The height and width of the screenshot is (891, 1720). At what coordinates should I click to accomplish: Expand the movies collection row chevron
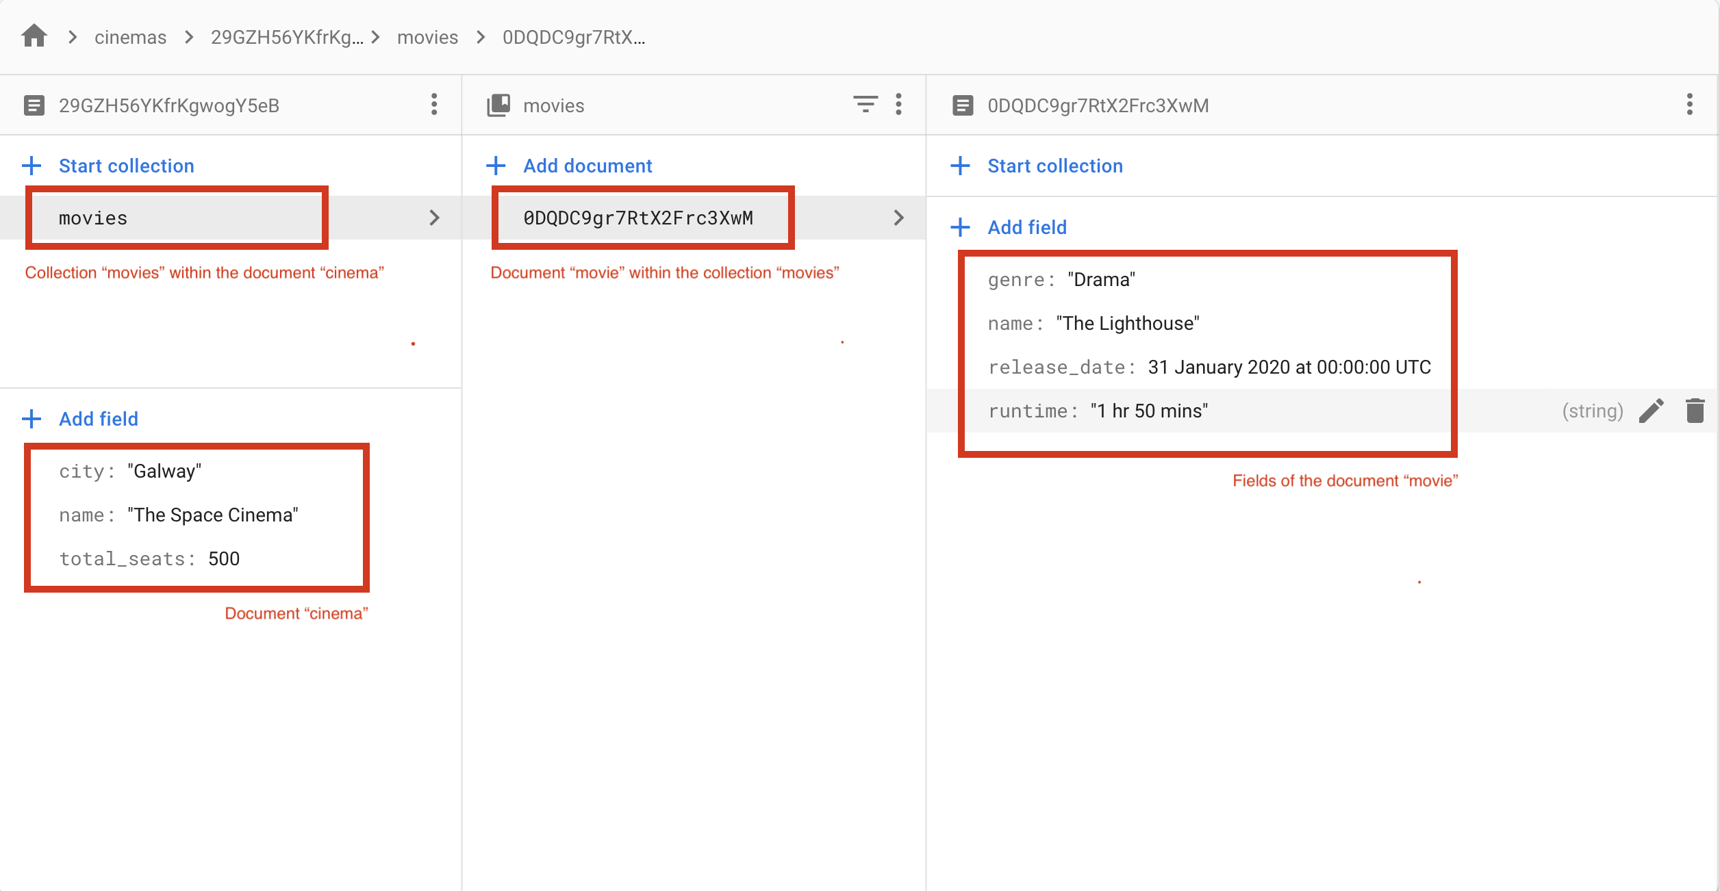click(x=434, y=218)
